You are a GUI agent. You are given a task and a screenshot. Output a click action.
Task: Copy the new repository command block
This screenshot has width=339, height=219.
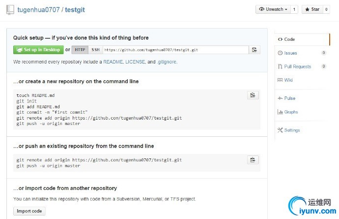[253, 95]
